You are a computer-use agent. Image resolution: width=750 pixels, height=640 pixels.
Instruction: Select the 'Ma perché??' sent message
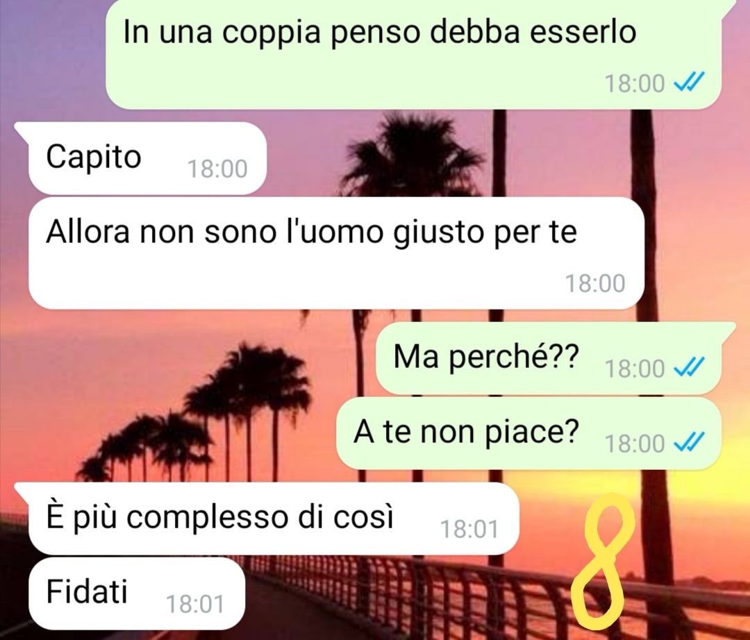tap(549, 358)
